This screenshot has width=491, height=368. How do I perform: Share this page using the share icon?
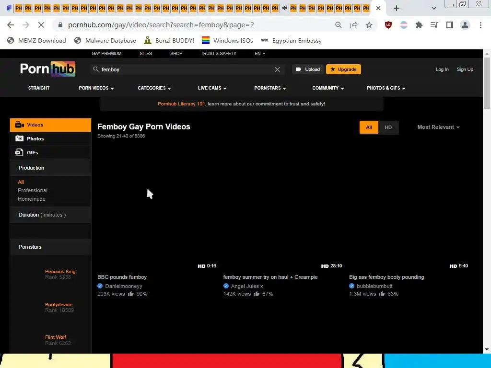click(x=354, y=25)
